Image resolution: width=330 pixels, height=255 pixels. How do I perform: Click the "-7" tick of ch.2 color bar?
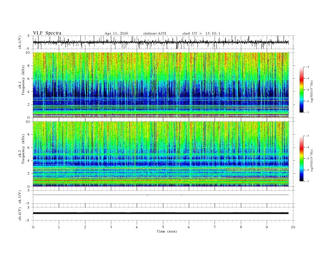[x=307, y=181]
